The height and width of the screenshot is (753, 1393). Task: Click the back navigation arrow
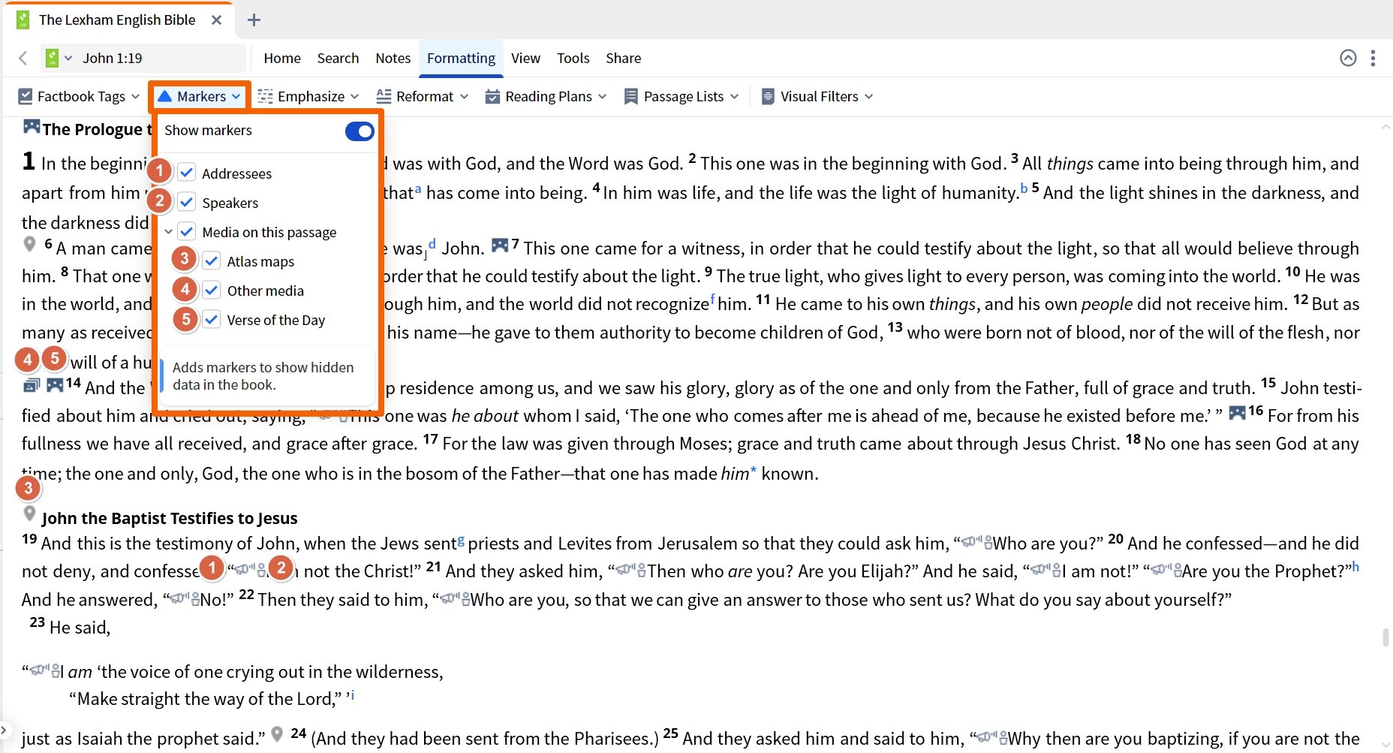(x=23, y=58)
